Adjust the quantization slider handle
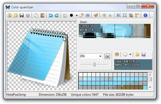The width and height of the screenshot is (161, 104). pos(95,64)
